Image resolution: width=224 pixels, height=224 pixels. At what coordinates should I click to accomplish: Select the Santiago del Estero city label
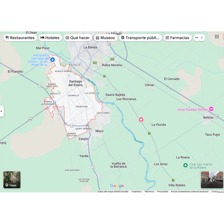pyautogui.click(x=75, y=83)
